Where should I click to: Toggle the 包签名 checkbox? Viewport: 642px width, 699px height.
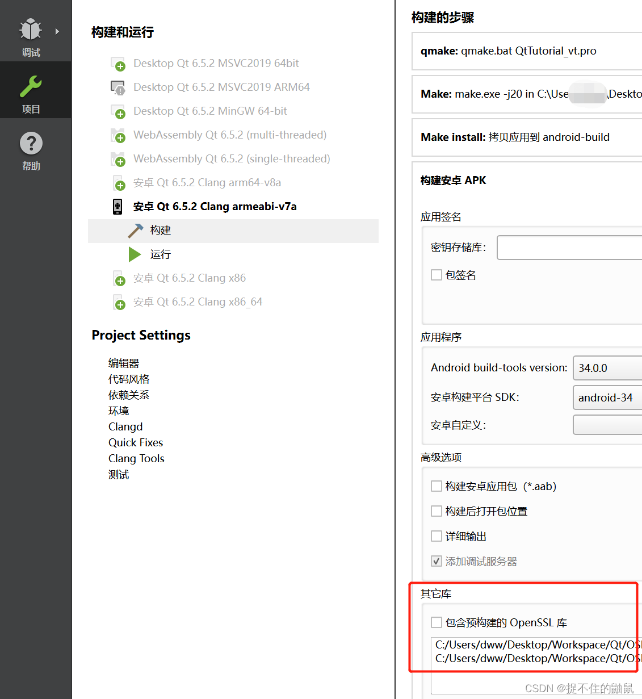tap(437, 275)
